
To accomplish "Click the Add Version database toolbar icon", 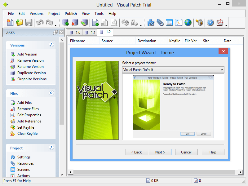I will point(65,22).
